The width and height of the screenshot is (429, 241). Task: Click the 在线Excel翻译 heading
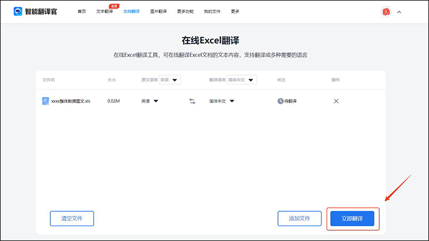[210, 40]
